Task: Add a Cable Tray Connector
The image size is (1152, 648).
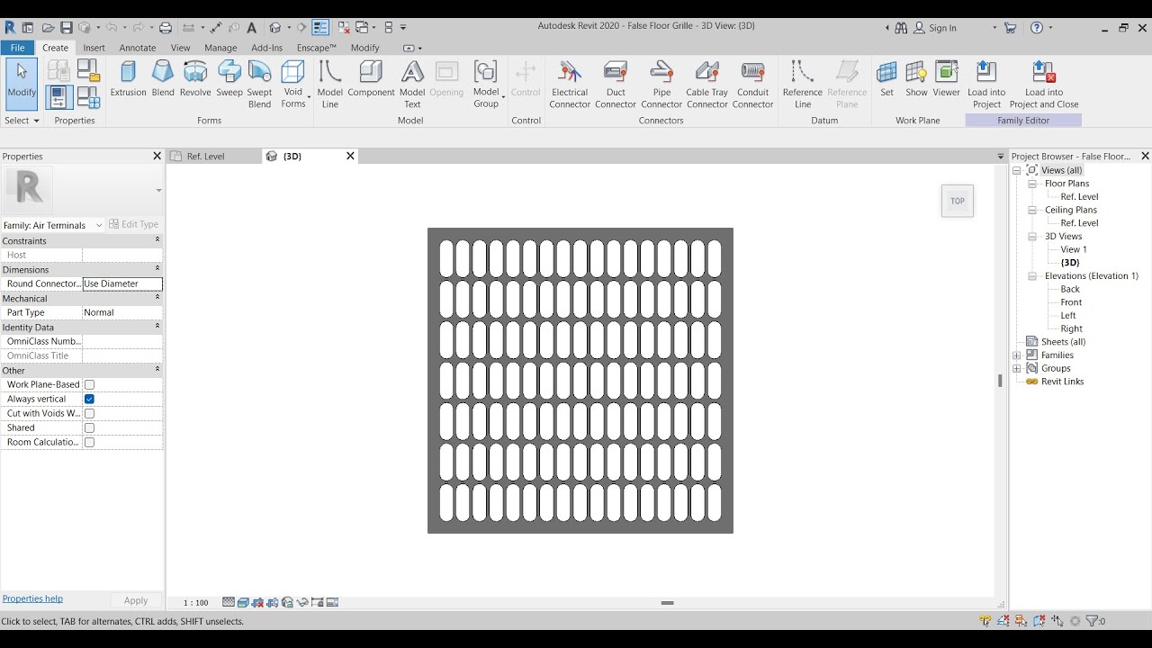Action: click(707, 84)
